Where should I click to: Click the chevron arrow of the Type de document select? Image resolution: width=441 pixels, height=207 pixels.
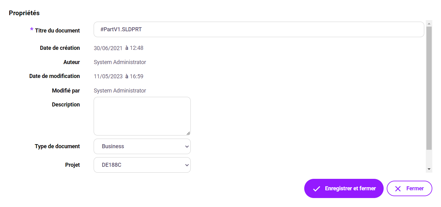tap(187, 146)
